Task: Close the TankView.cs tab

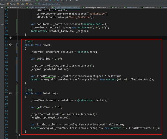Action: [138, 8]
